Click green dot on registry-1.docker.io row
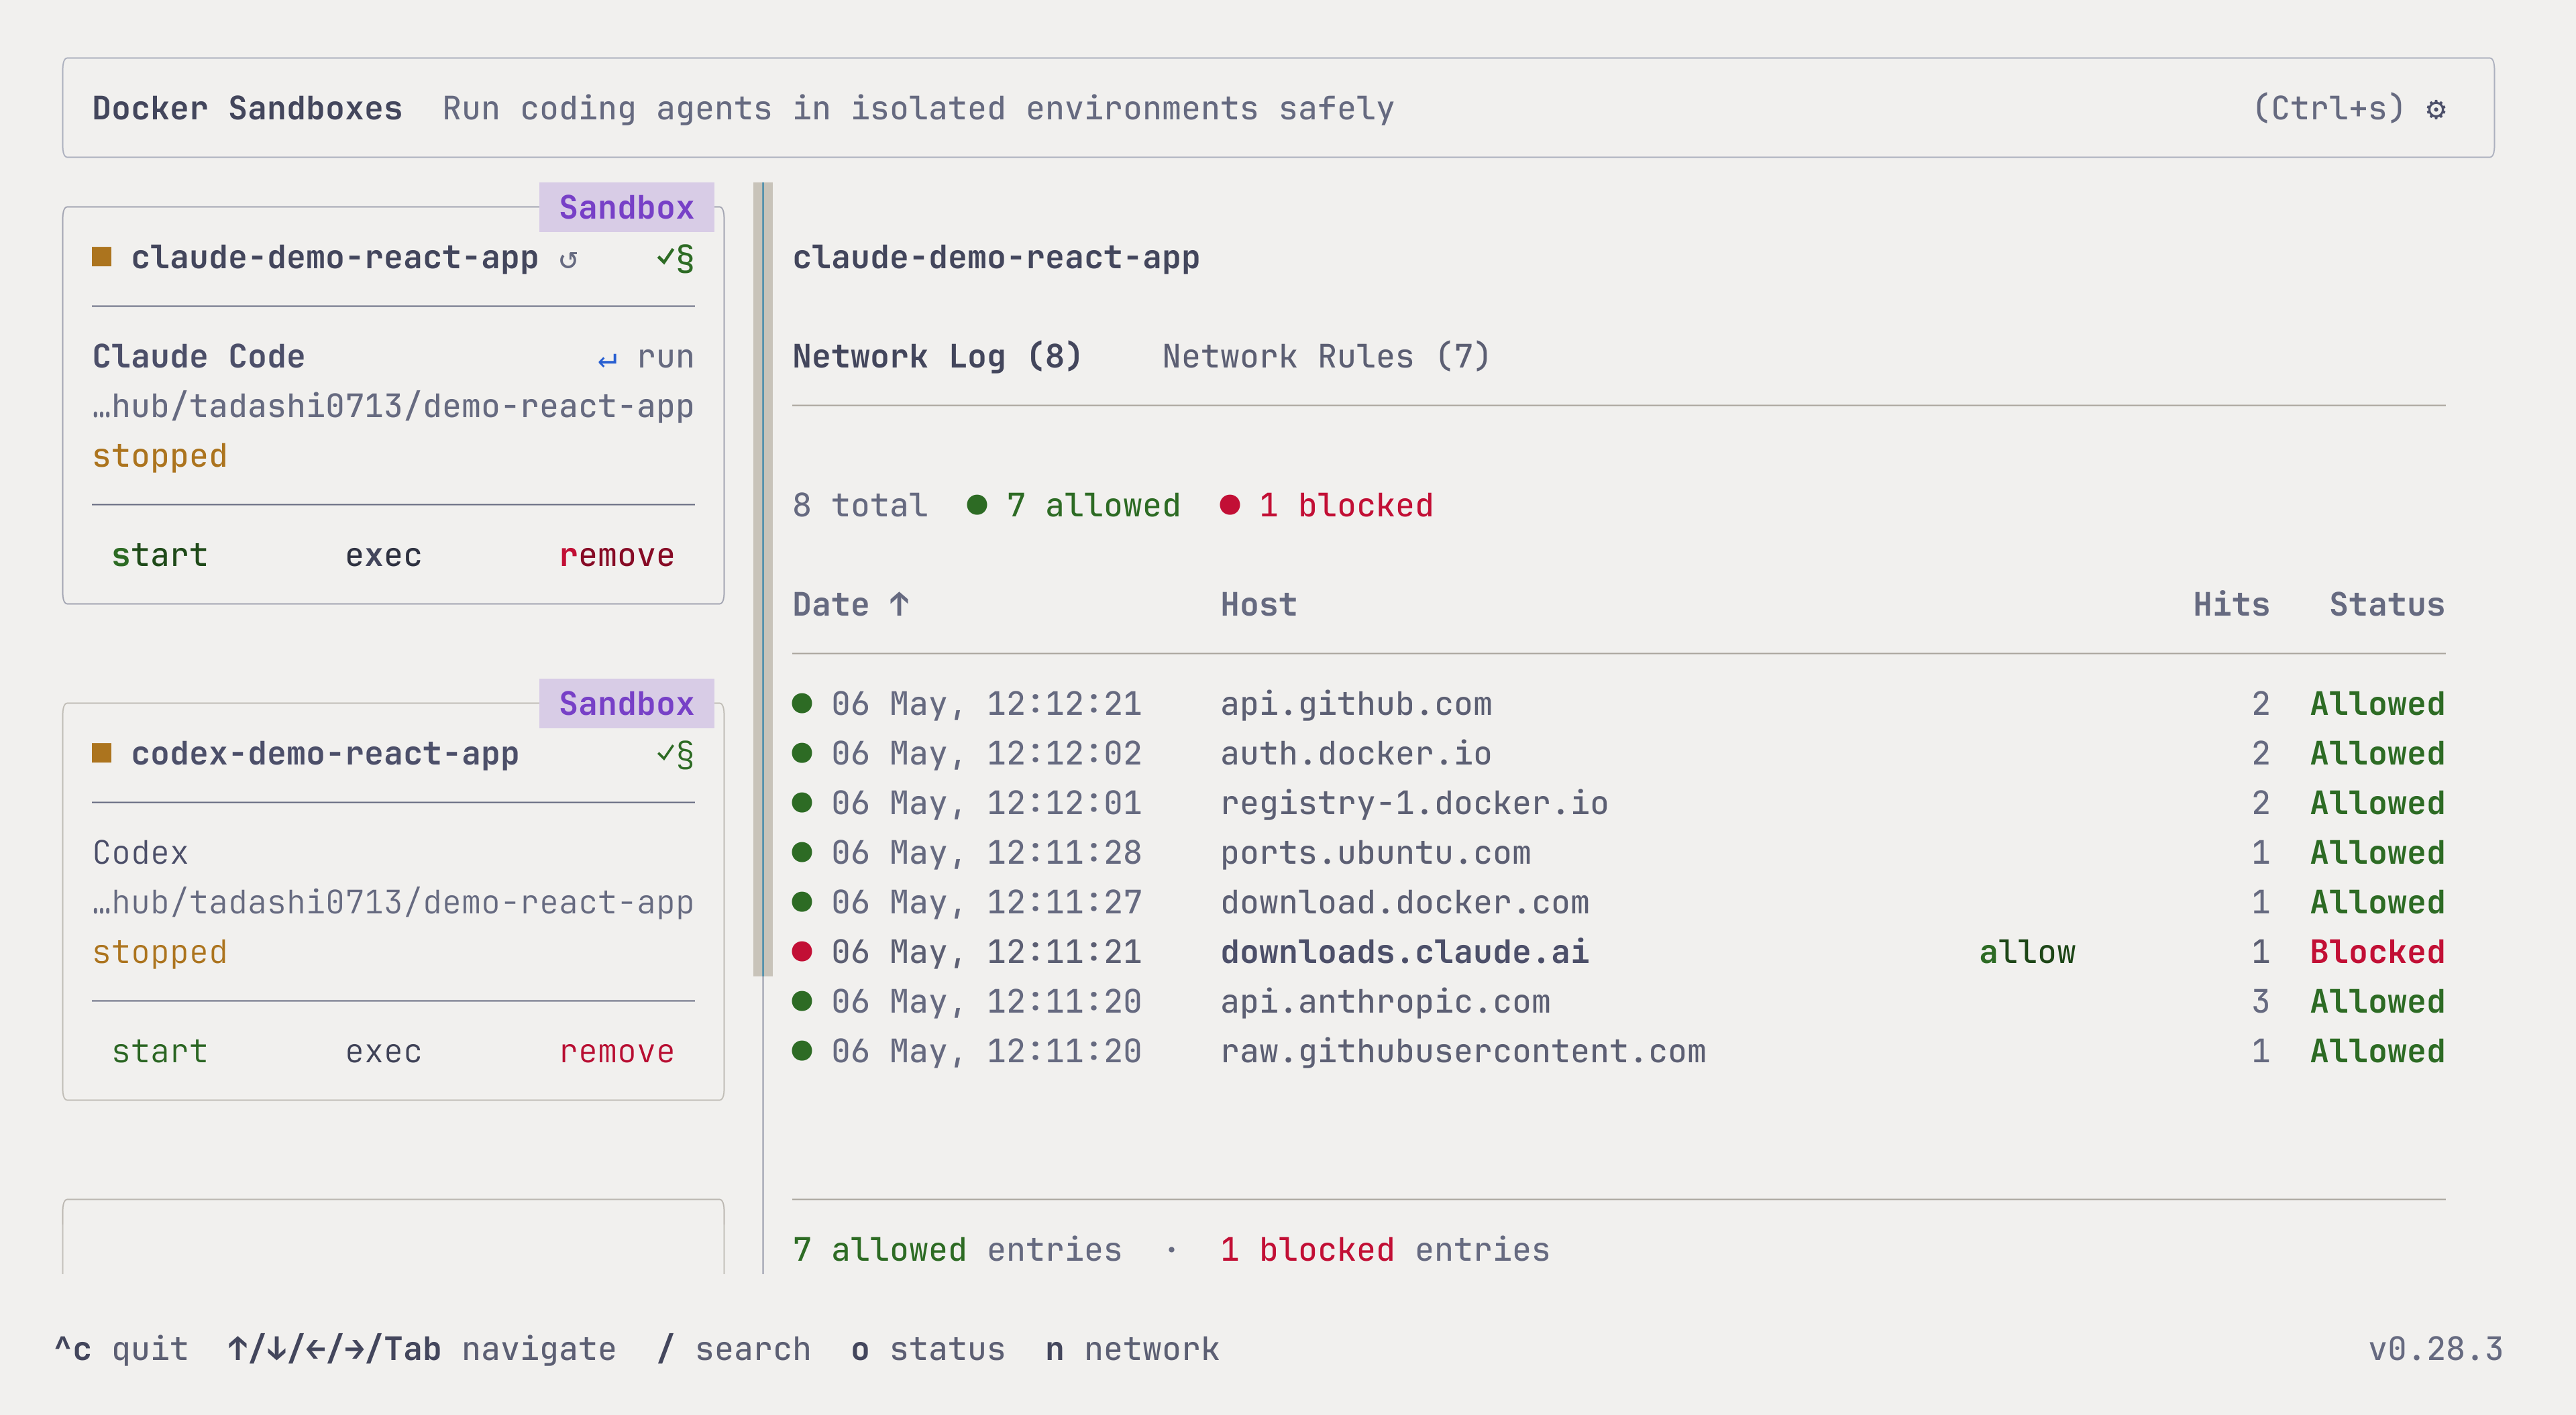Image resolution: width=2576 pixels, height=1415 pixels. click(x=802, y=802)
